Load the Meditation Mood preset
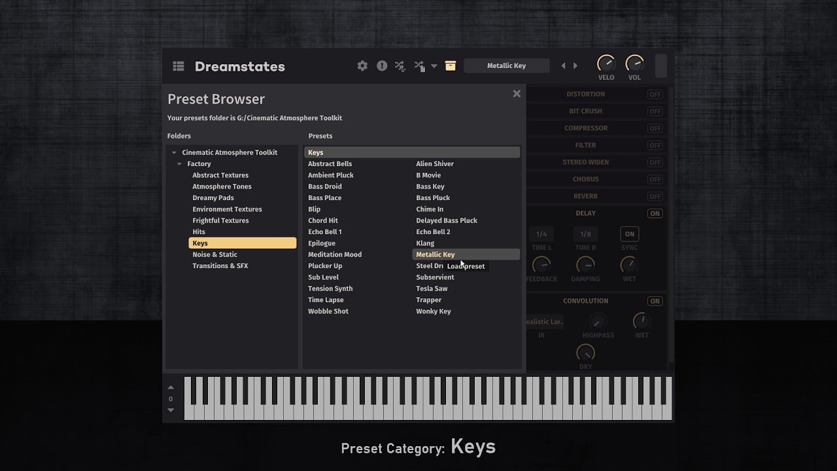The width and height of the screenshot is (837, 471). coord(335,254)
